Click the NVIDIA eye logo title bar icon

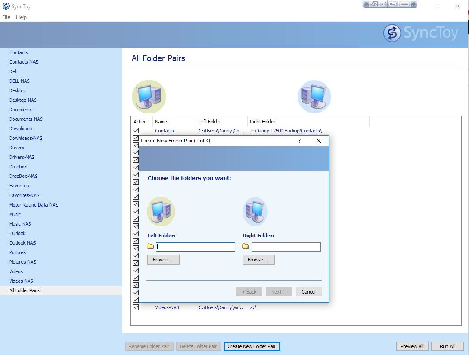point(374,4)
